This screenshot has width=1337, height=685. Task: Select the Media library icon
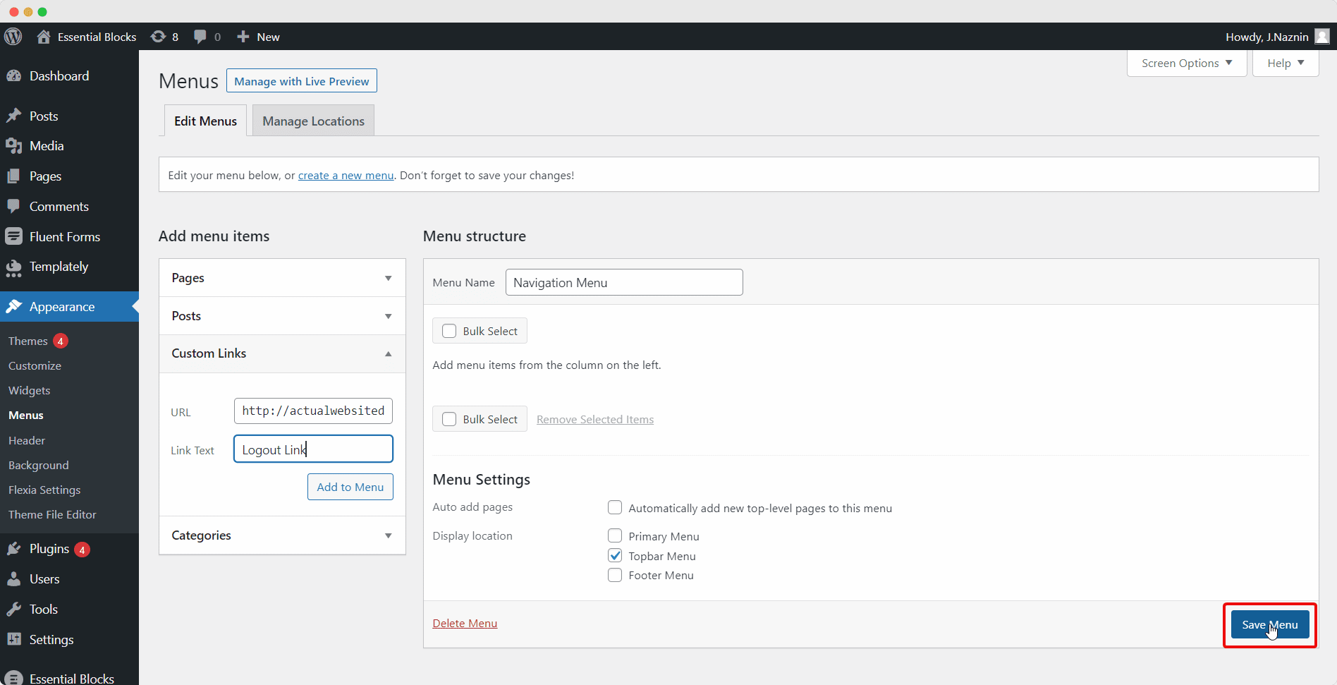coord(15,145)
